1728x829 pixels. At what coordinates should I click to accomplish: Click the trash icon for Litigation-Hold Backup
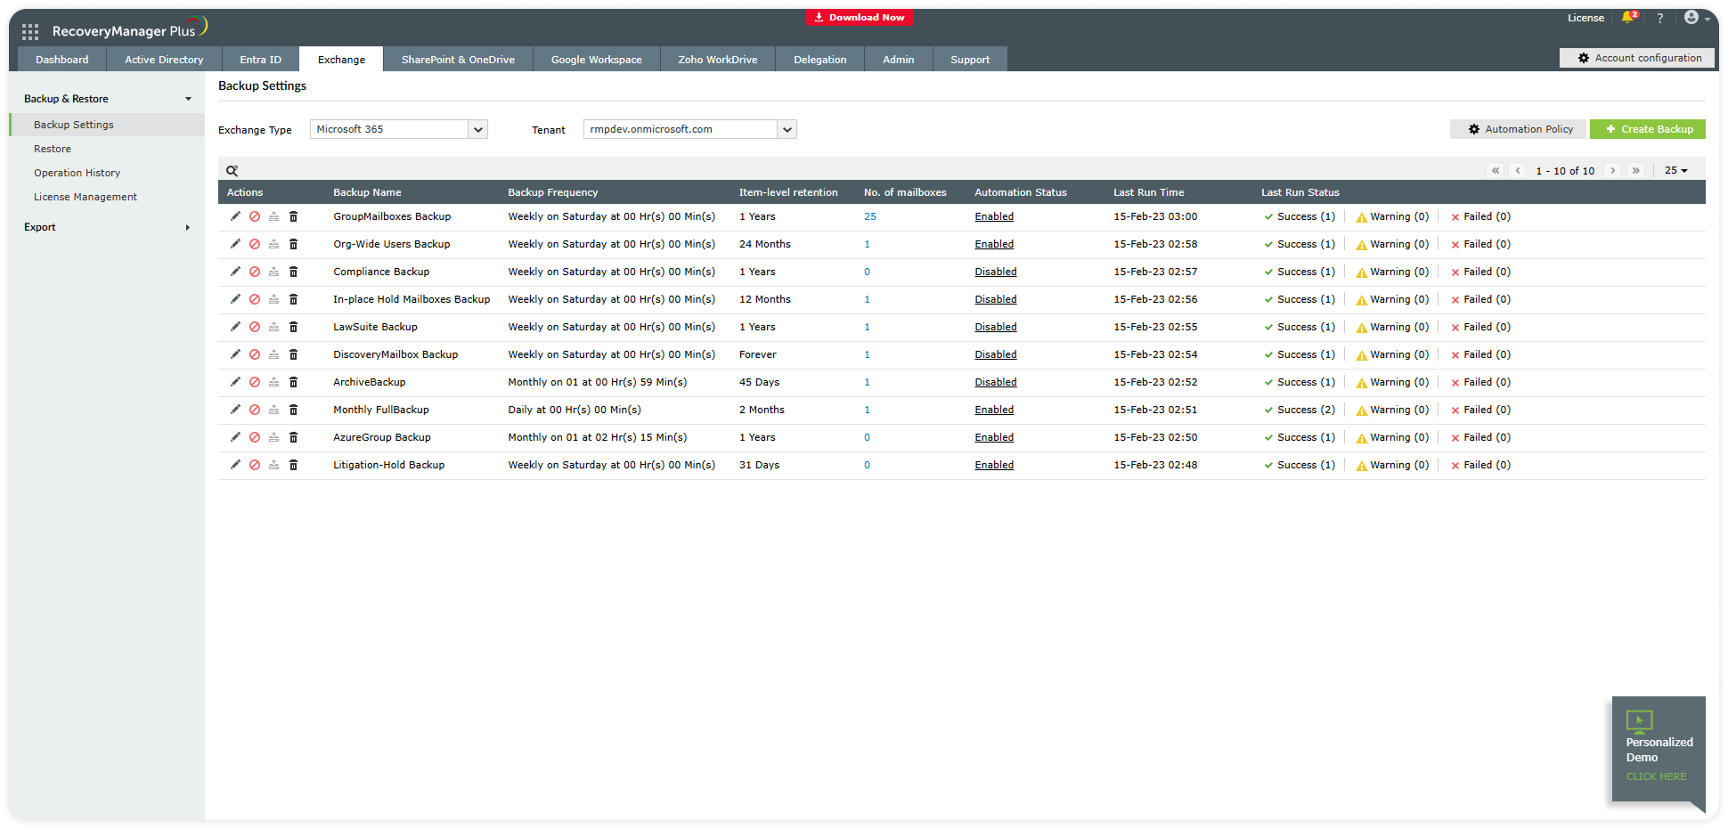click(x=293, y=465)
